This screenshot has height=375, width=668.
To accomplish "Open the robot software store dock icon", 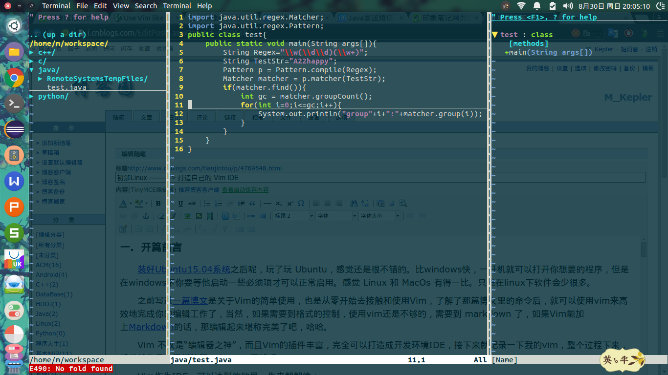I will pyautogui.click(x=14, y=285).
